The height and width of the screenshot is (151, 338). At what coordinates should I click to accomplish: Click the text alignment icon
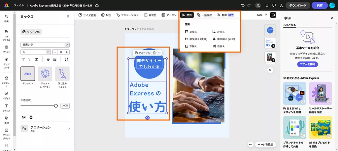[48, 59]
